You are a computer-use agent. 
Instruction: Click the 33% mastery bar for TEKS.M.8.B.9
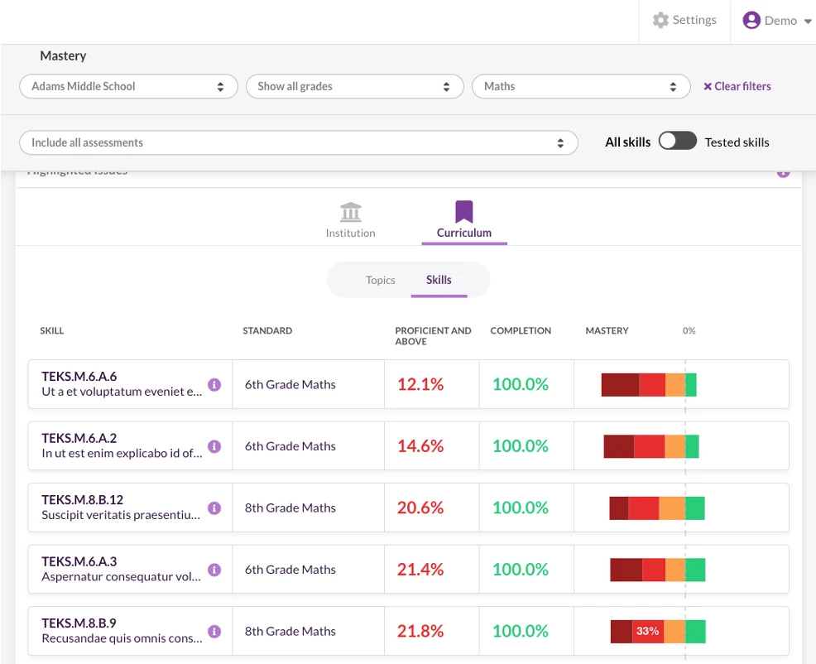tap(649, 631)
